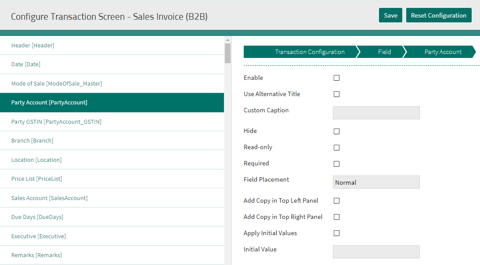Select the Price List field
This screenshot has height=265, width=480.
click(36, 179)
